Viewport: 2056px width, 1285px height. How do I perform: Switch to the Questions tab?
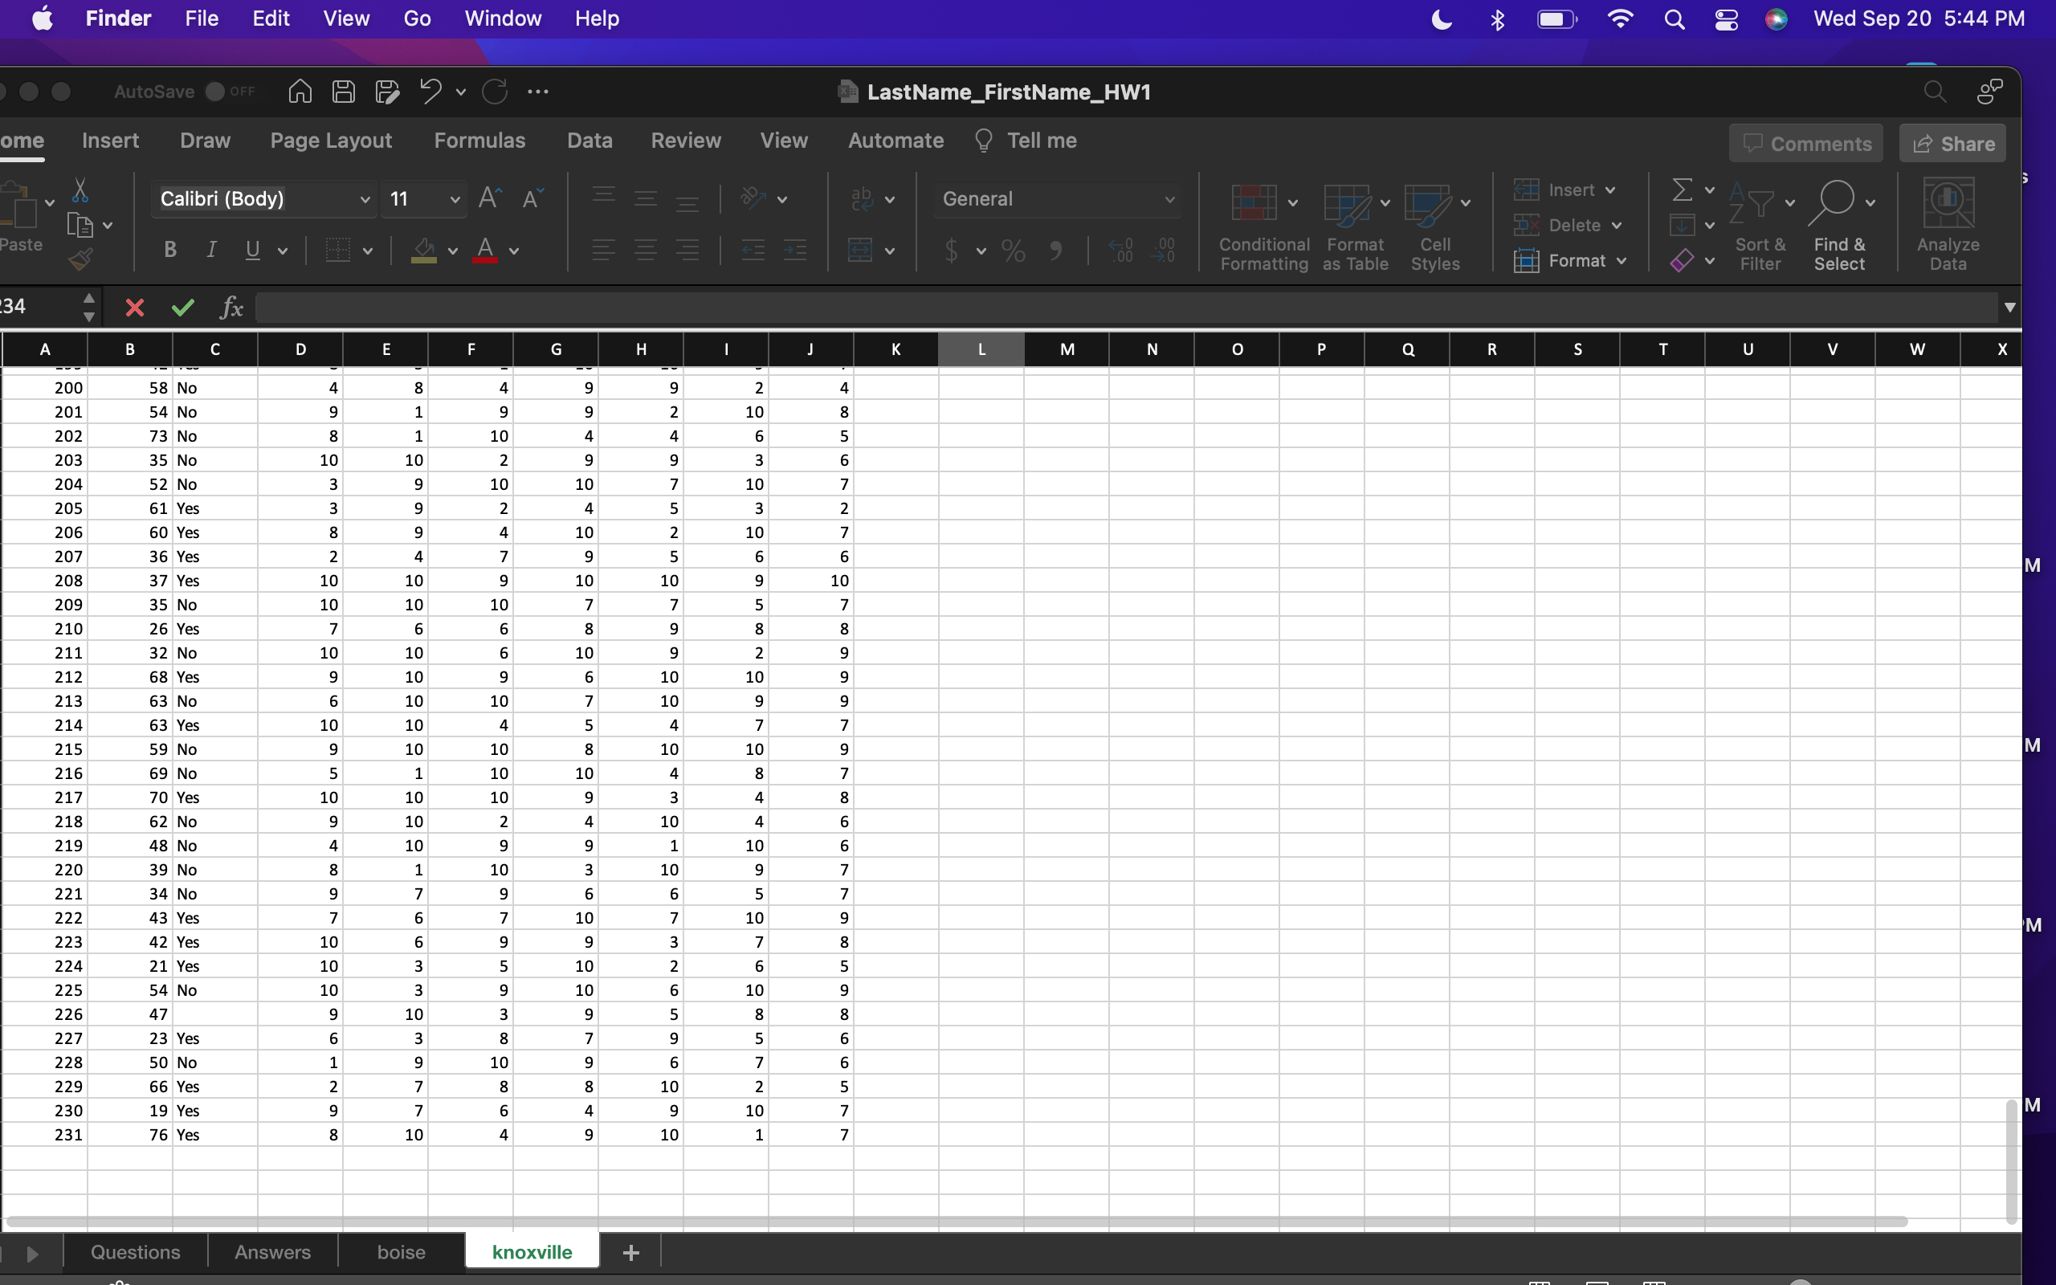click(135, 1251)
